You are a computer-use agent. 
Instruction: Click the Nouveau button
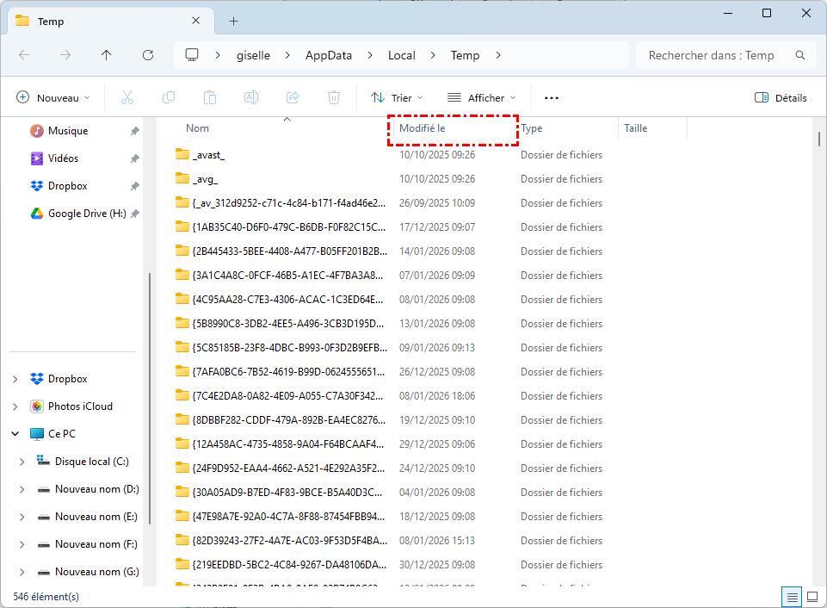[53, 98]
